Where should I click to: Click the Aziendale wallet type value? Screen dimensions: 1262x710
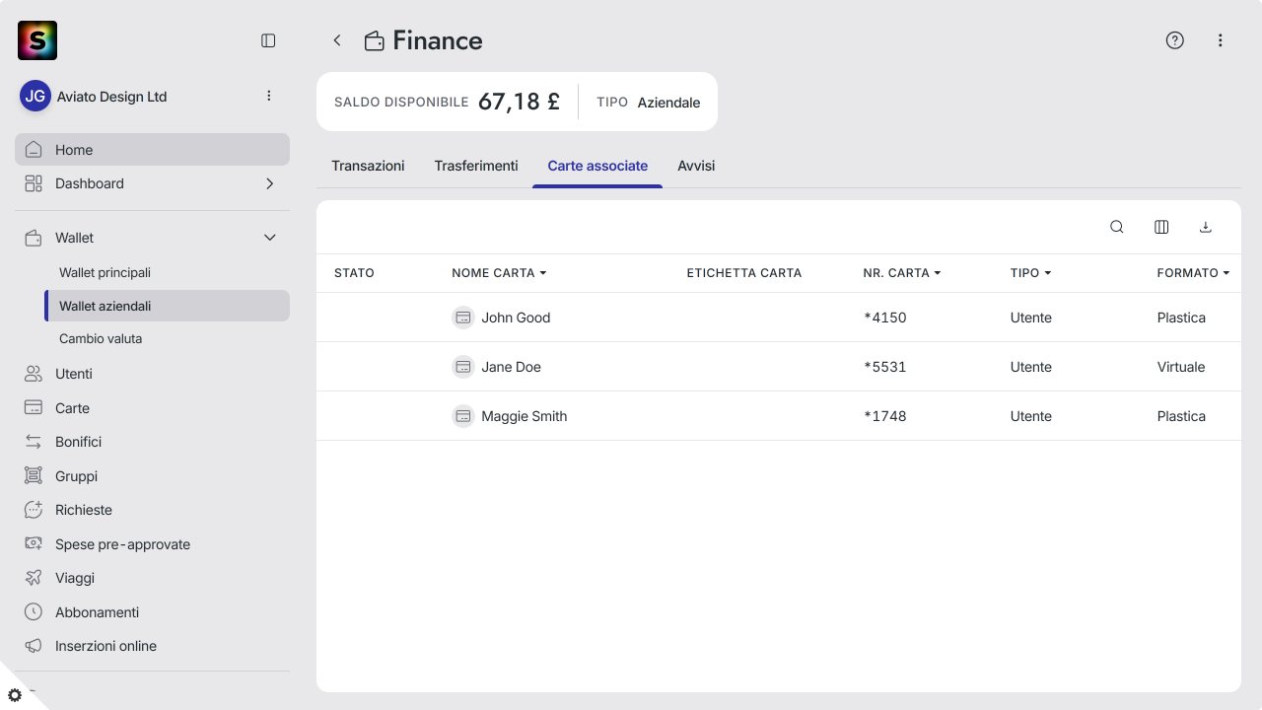tap(668, 103)
